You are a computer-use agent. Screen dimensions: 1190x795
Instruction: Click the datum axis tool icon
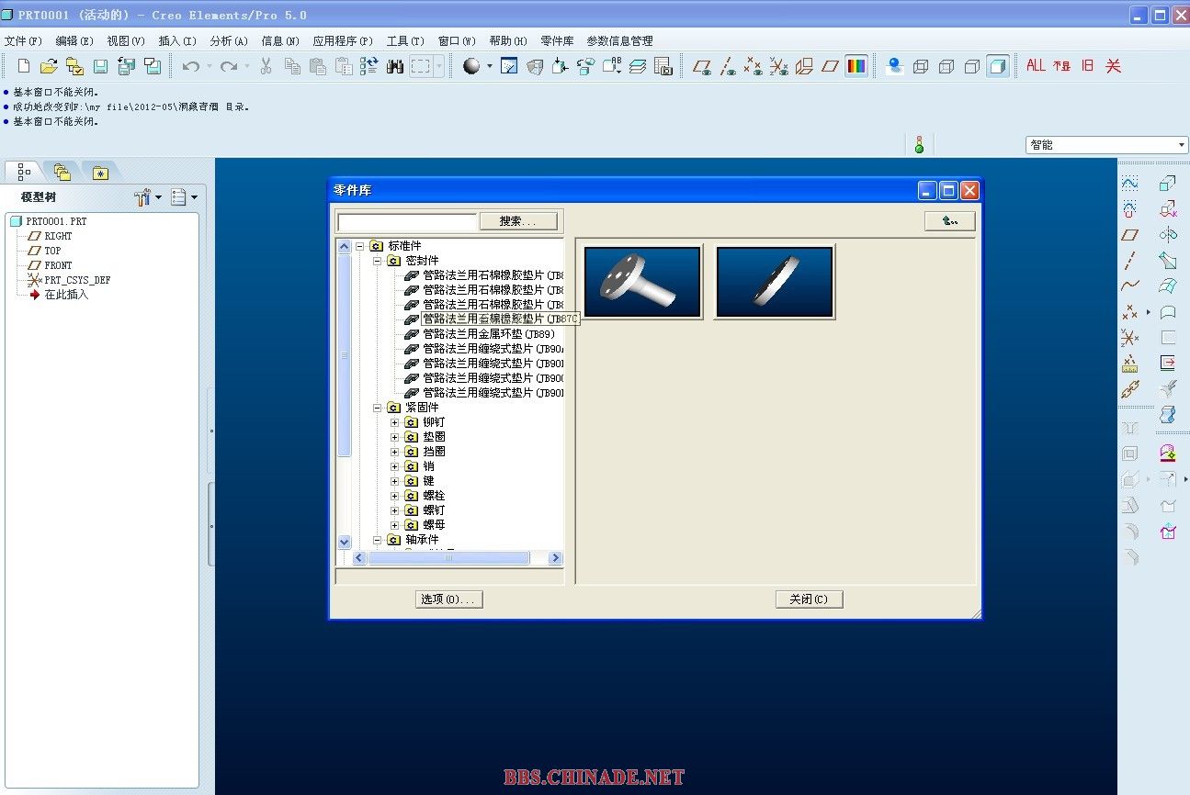[x=1130, y=261]
